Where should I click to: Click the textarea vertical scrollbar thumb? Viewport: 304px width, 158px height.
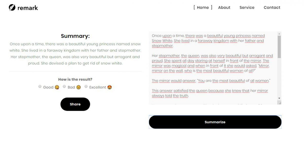[x=279, y=47]
